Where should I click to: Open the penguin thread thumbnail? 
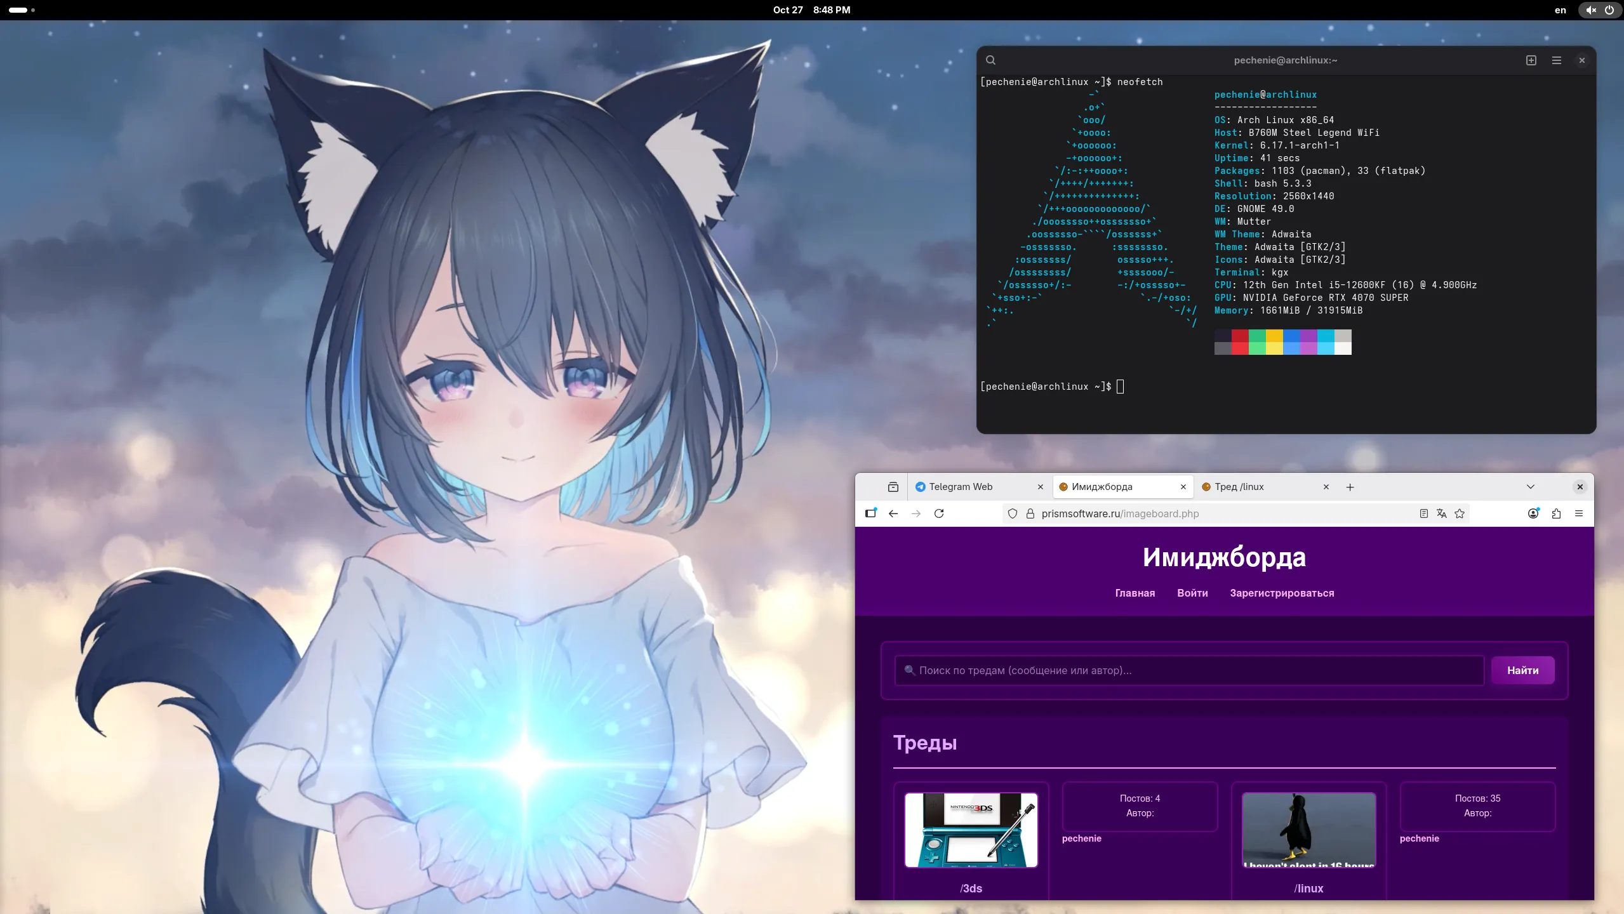(x=1308, y=830)
